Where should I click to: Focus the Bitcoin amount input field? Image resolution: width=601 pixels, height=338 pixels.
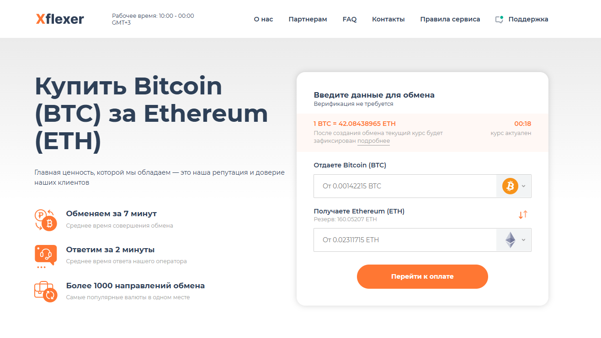(404, 186)
